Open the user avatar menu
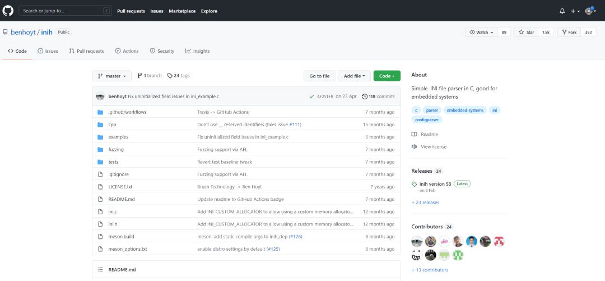605x281 pixels. click(x=591, y=11)
